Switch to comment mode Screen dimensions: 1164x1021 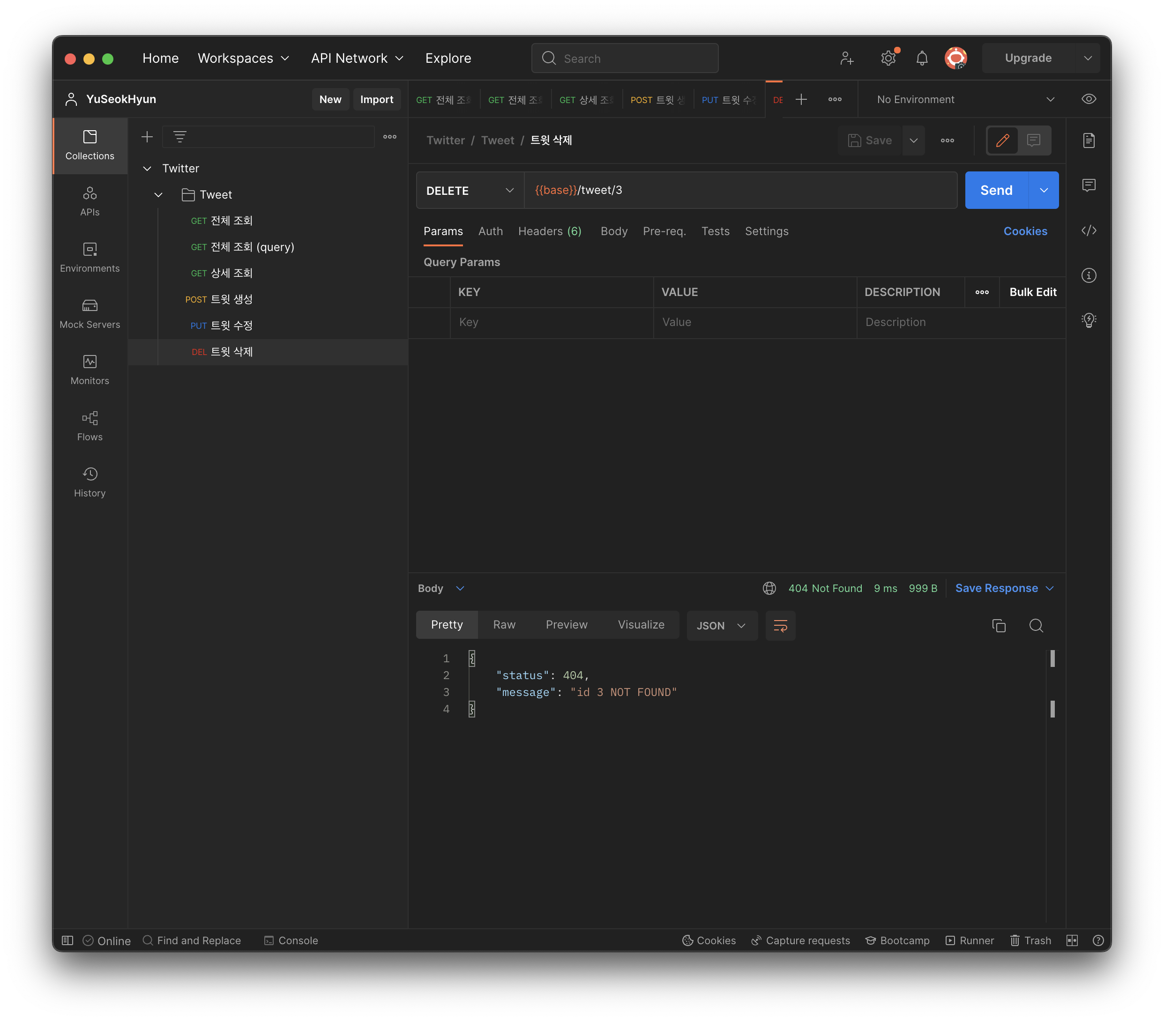1034,140
